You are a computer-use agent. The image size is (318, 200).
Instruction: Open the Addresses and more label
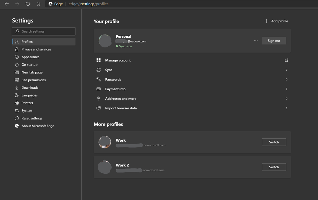click(x=121, y=99)
